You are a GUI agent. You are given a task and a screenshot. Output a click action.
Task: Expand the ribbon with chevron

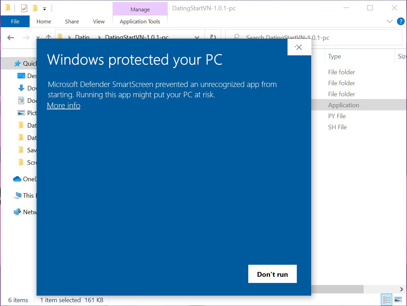[389, 21]
